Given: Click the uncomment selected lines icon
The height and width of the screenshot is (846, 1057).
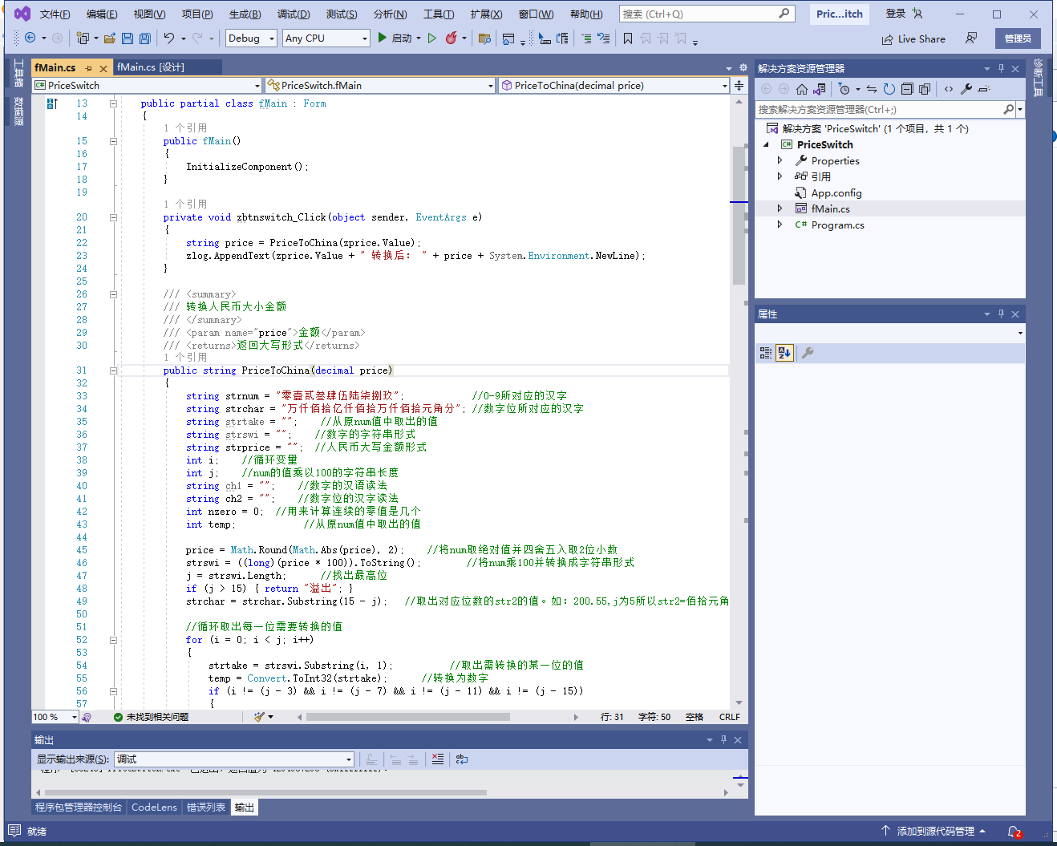Looking at the screenshot, I should tap(604, 38).
